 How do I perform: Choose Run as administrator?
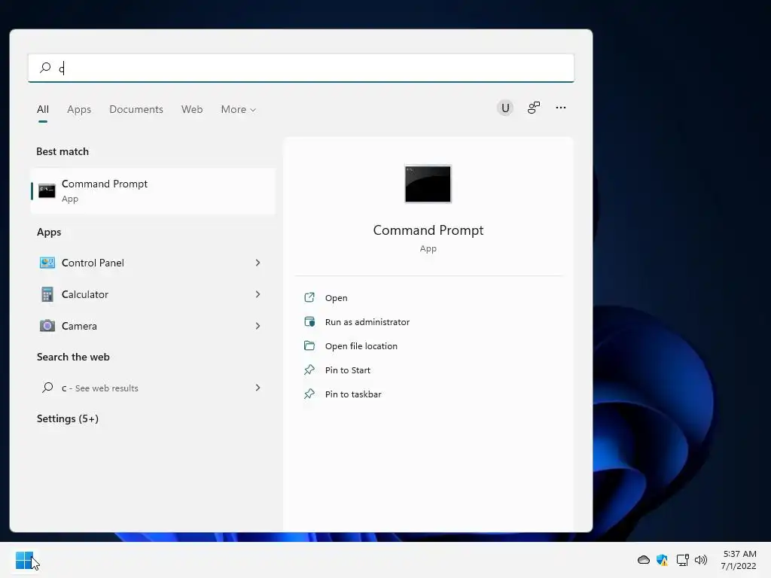(x=367, y=322)
